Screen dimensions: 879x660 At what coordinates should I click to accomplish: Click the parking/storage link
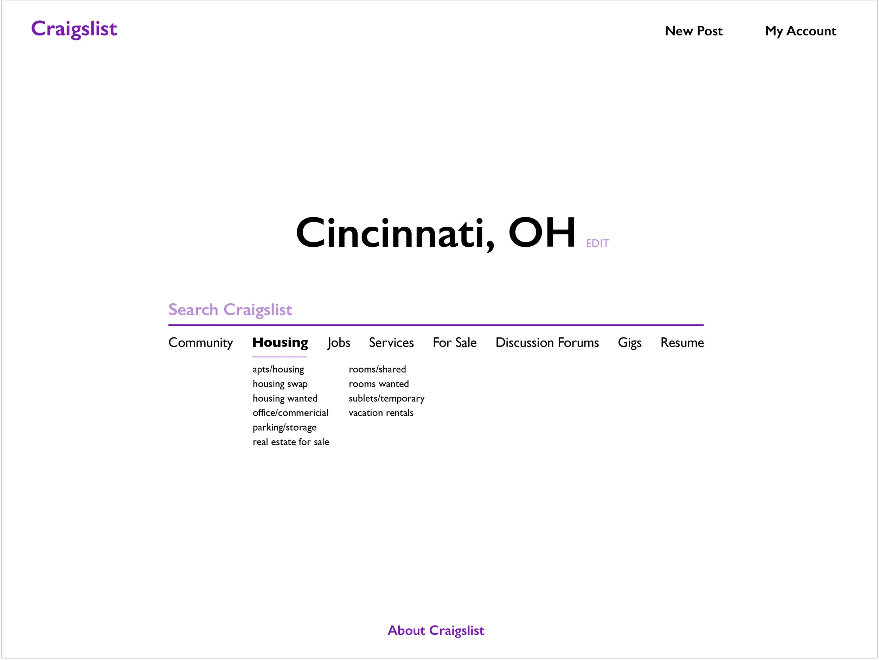pyautogui.click(x=284, y=428)
